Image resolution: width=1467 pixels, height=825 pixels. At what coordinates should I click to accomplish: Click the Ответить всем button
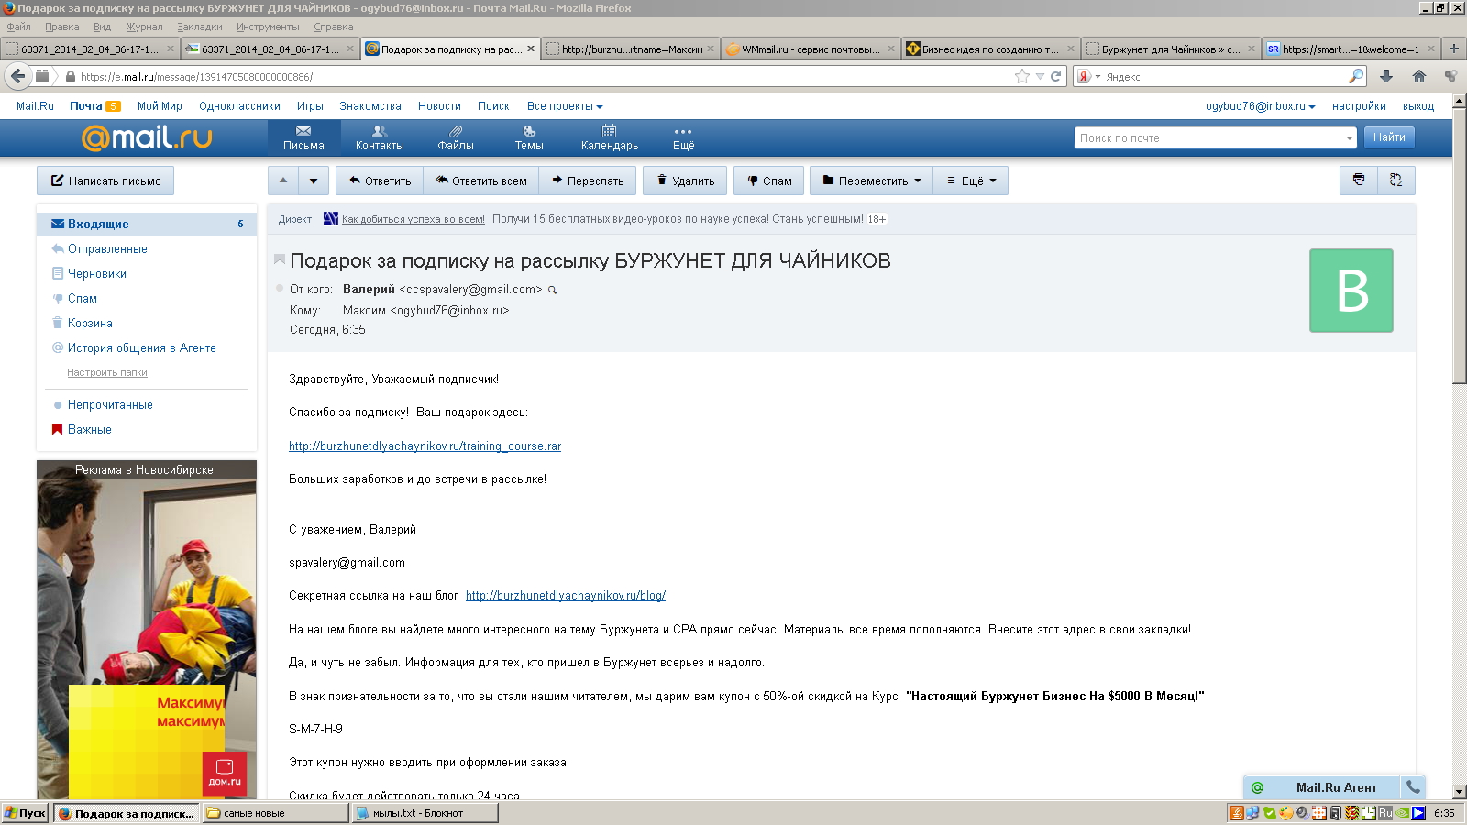click(x=481, y=181)
